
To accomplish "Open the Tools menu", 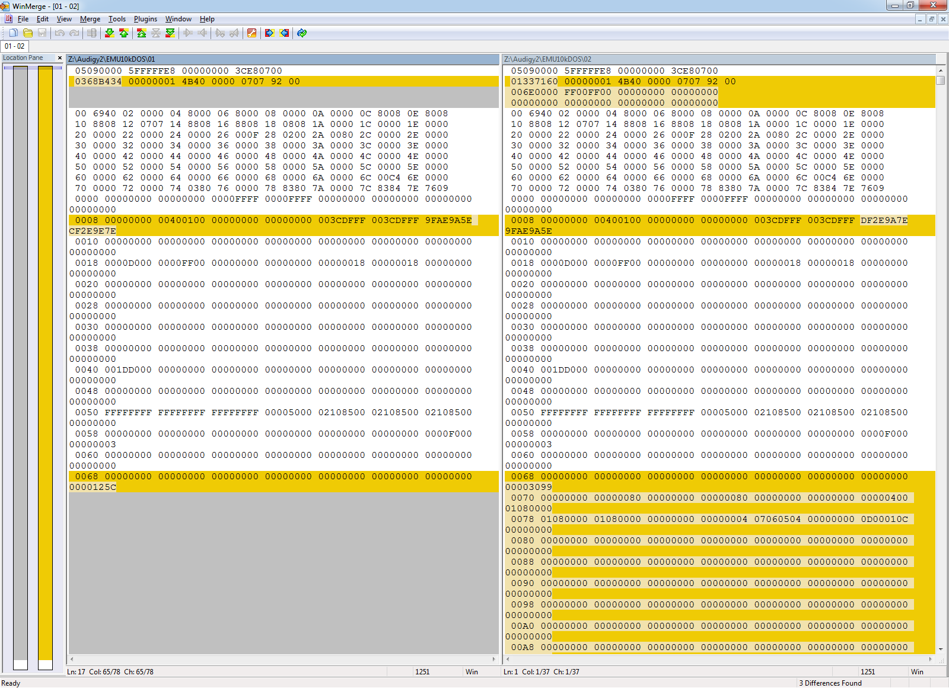I will 117,19.
